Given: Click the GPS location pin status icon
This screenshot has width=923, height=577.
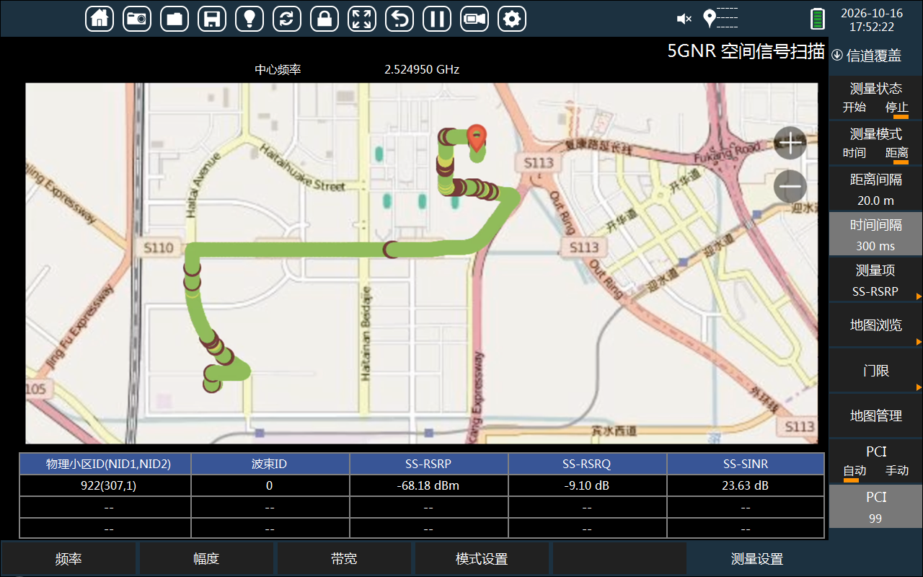Looking at the screenshot, I should 710,19.
